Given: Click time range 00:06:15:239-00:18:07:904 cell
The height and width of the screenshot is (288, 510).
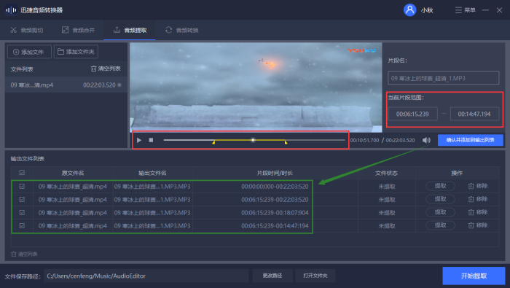Looking at the screenshot, I should pos(275,212).
